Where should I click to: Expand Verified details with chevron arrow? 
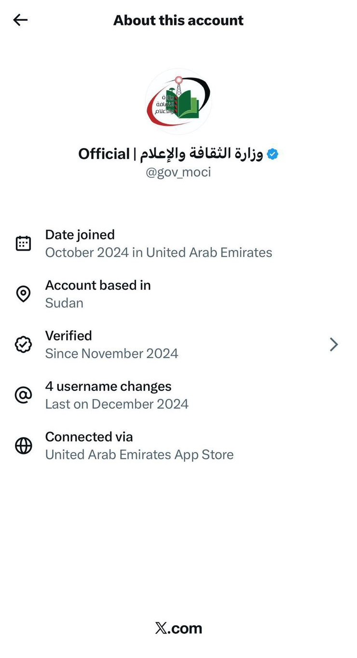click(333, 345)
